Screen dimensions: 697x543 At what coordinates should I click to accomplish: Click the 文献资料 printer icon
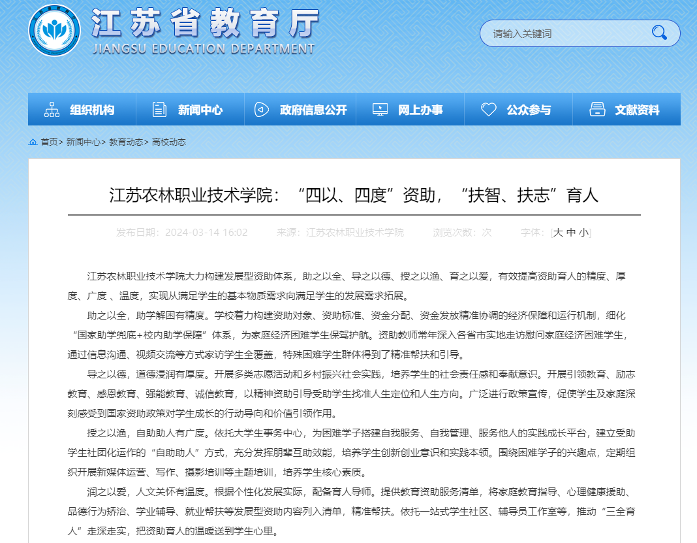[597, 110]
